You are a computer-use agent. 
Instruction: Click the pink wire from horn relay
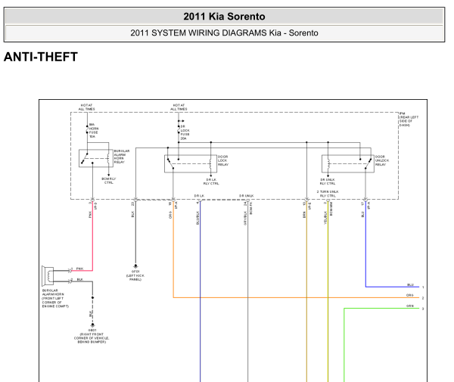92,236
